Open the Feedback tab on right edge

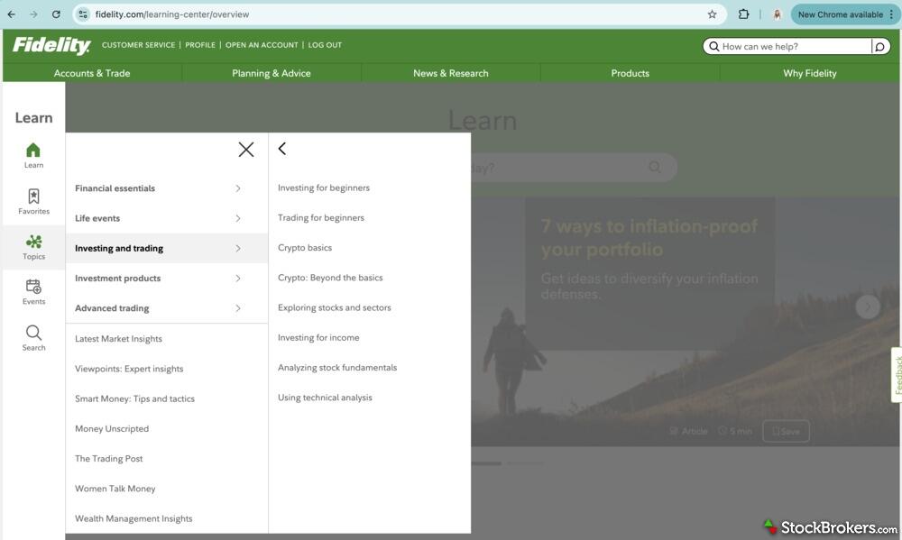[897, 374]
